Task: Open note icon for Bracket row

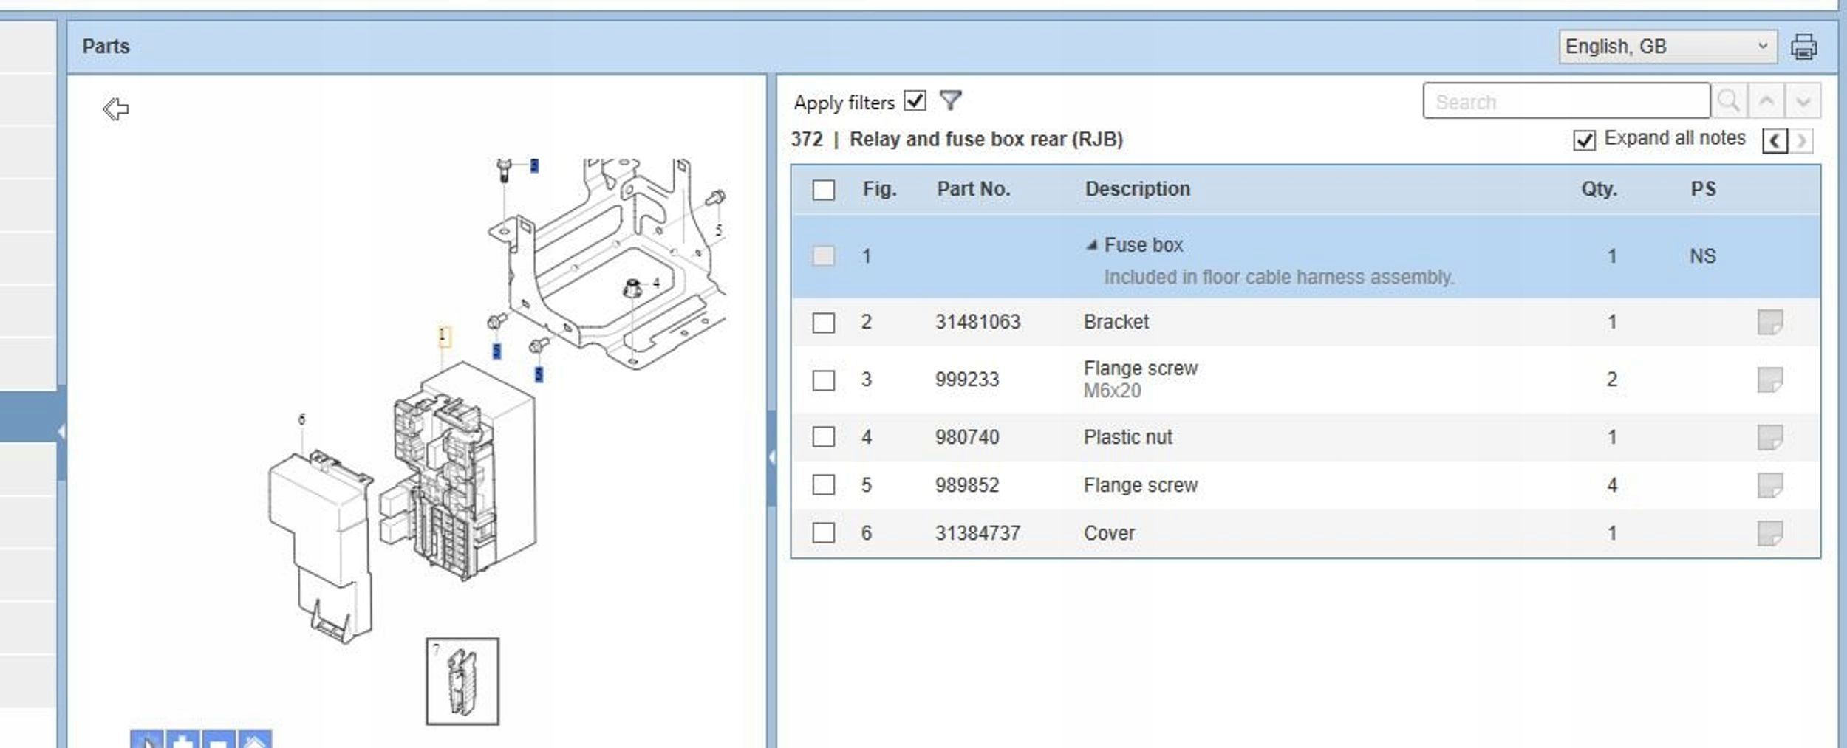Action: click(x=1769, y=322)
